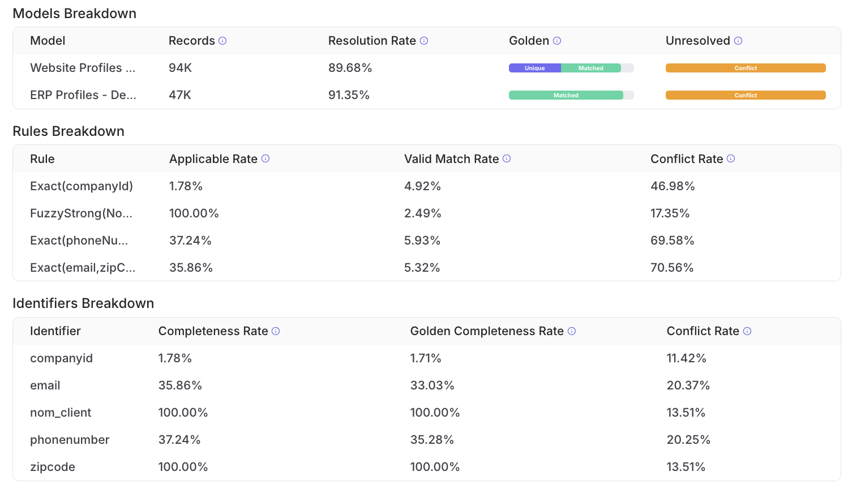Click the 46.98% conflict rate value
865x497 pixels.
[x=673, y=186]
